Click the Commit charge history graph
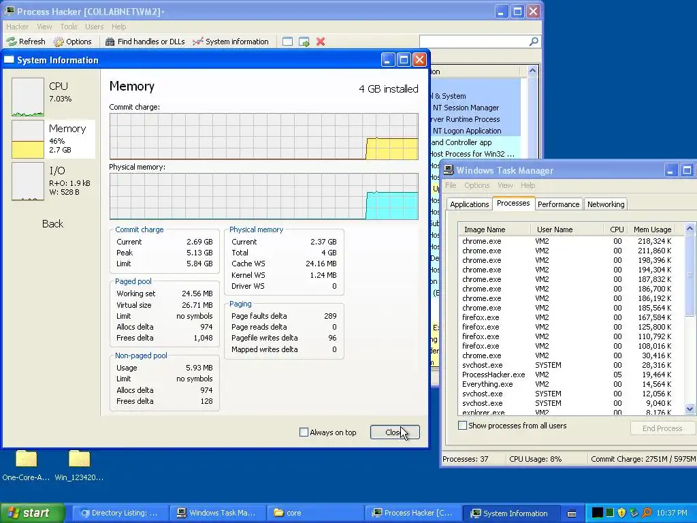This screenshot has height=523, width=697. 263,136
